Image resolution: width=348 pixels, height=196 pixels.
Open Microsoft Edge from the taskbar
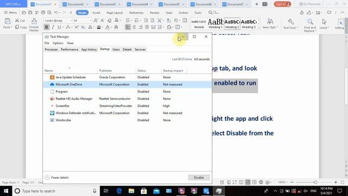119,191
